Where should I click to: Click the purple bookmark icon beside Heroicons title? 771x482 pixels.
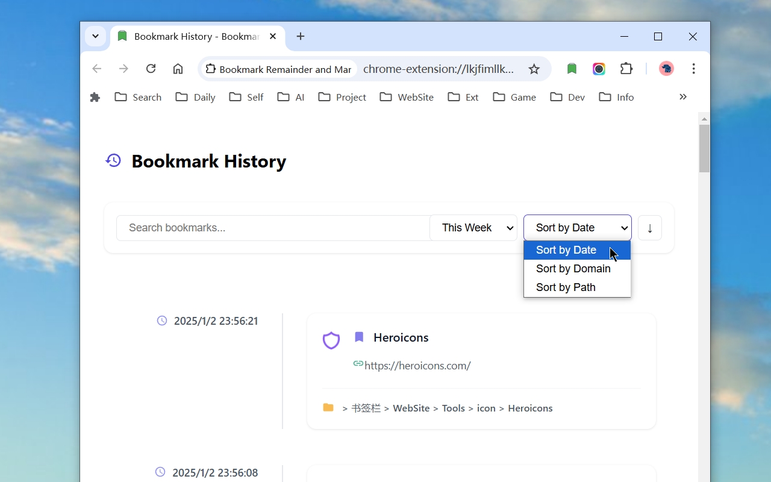point(359,337)
